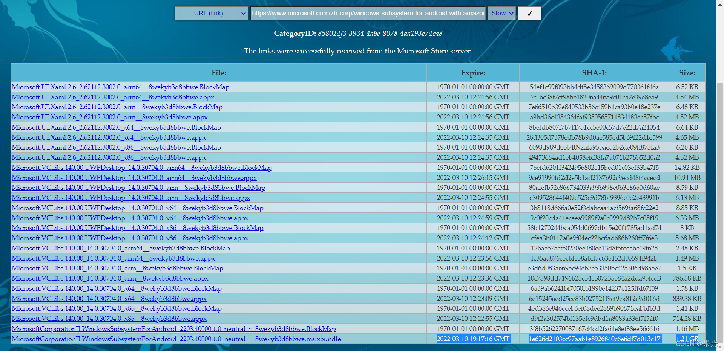Open the URL (link) type dropdown
Viewport: 724px width, 351px height.
[212, 13]
